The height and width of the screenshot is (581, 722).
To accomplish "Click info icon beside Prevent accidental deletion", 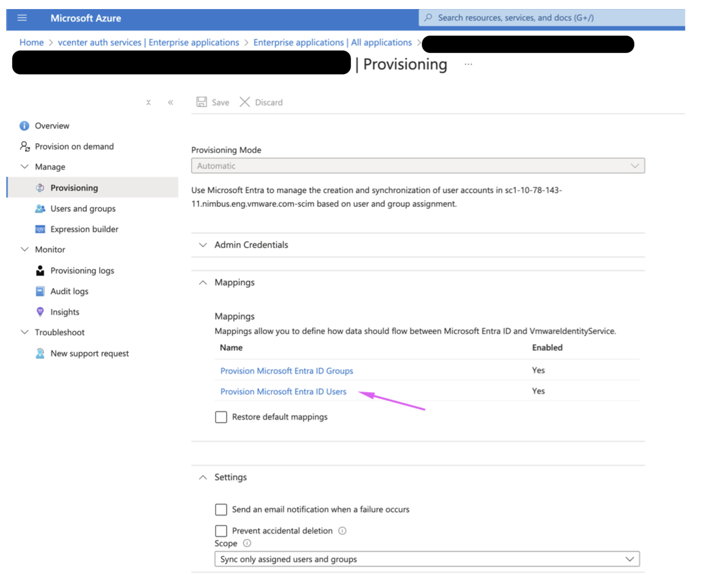I will coord(342,531).
